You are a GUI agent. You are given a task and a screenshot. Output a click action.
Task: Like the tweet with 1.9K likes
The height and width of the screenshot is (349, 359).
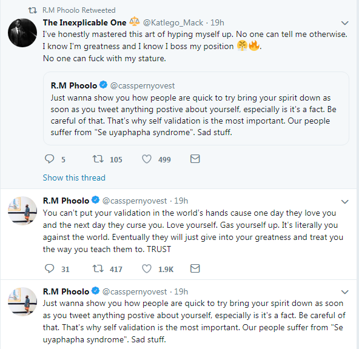147,269
